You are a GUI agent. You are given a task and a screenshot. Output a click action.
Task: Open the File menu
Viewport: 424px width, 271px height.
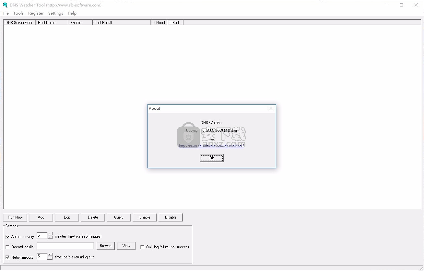click(6, 13)
